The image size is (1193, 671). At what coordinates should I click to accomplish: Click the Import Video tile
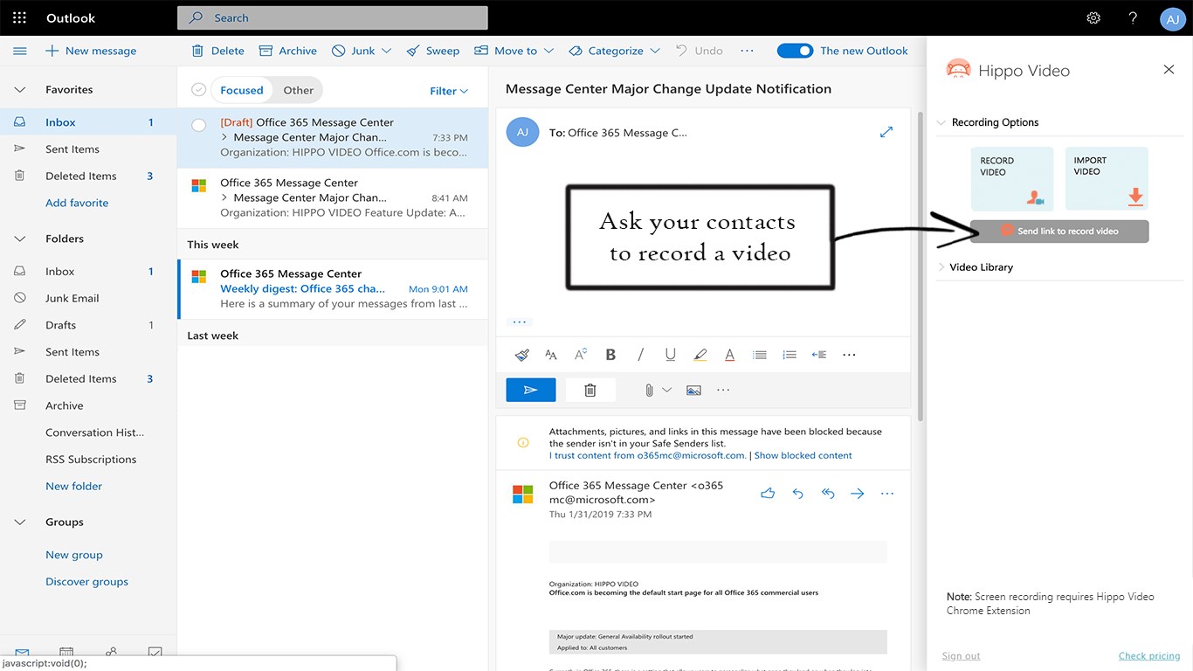tap(1107, 179)
